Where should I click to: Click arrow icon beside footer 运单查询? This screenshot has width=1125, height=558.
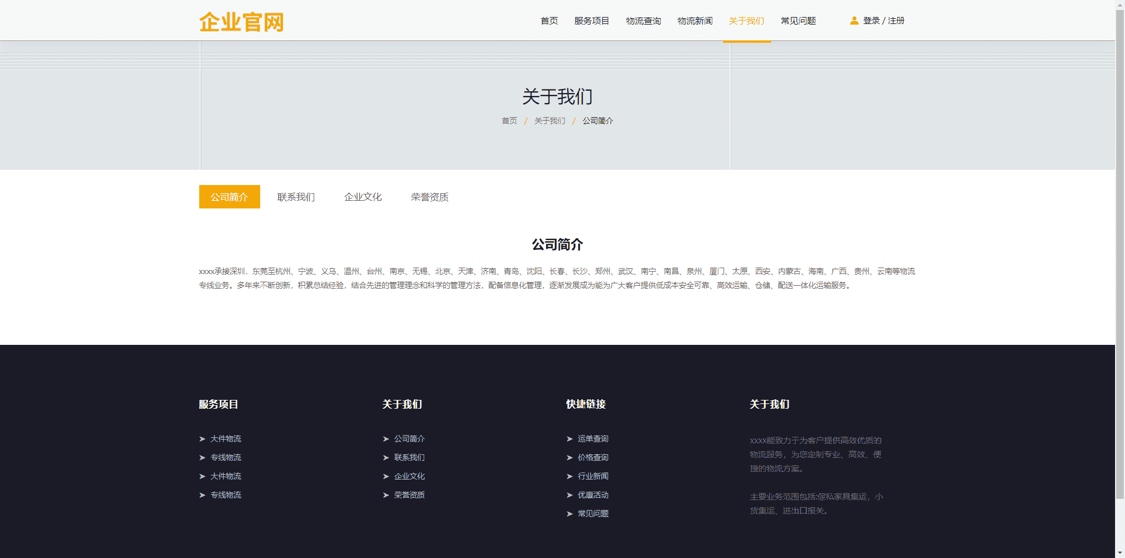coord(570,439)
